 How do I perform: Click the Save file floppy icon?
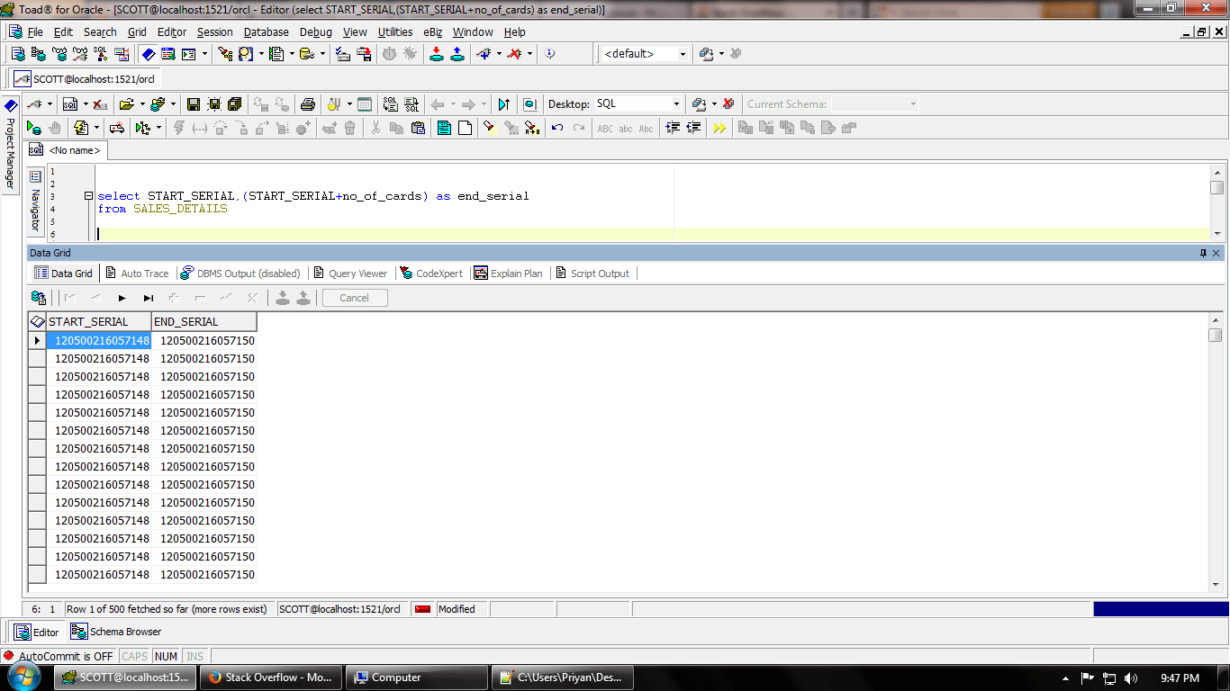click(193, 104)
